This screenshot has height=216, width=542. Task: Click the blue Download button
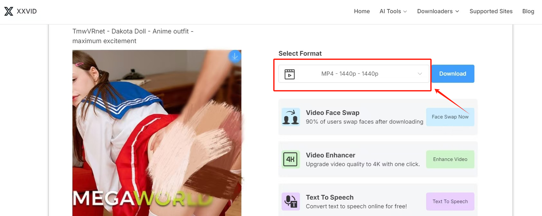click(x=453, y=74)
